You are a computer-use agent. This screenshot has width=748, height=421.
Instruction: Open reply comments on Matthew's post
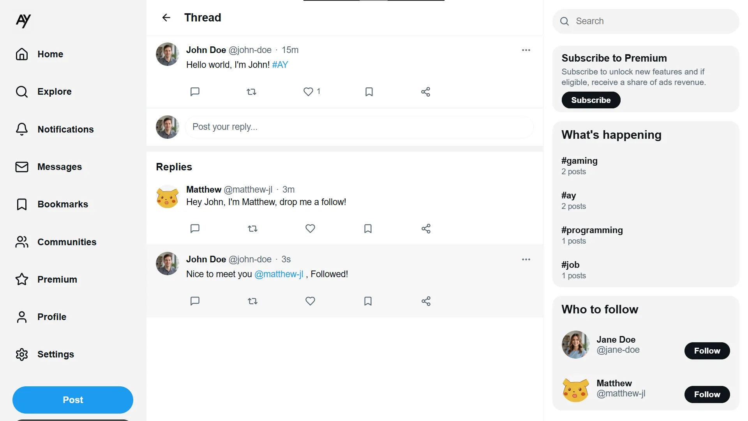tap(195, 228)
